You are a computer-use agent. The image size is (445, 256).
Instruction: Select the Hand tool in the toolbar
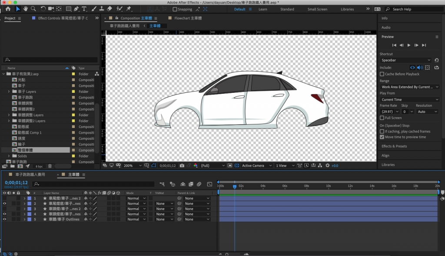pos(26,9)
